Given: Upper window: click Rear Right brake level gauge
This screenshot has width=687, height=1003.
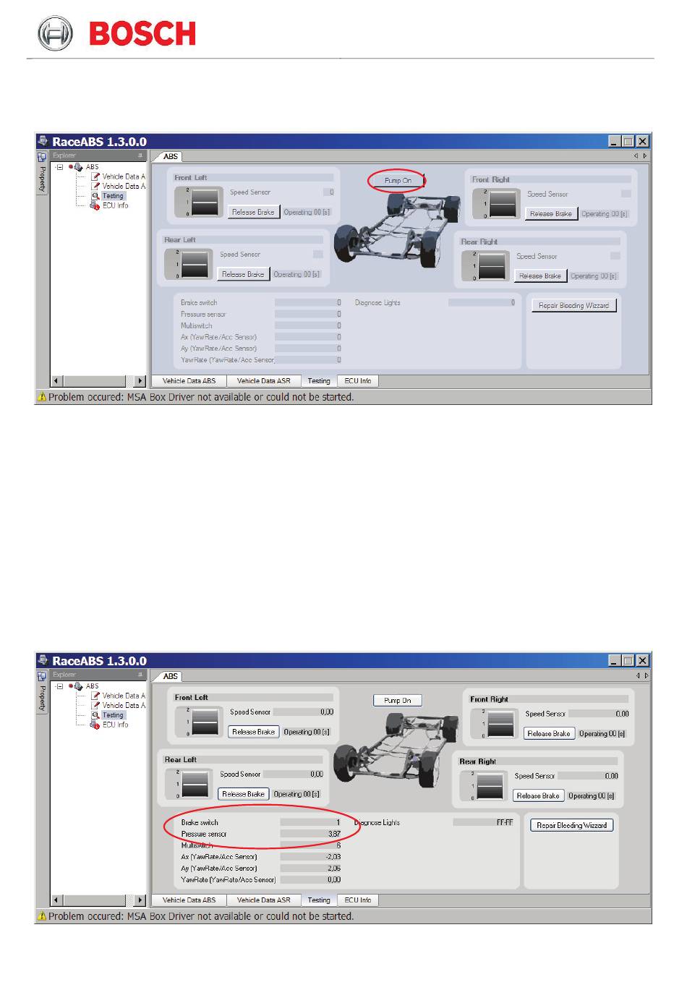Looking at the screenshot, I should (x=487, y=265).
